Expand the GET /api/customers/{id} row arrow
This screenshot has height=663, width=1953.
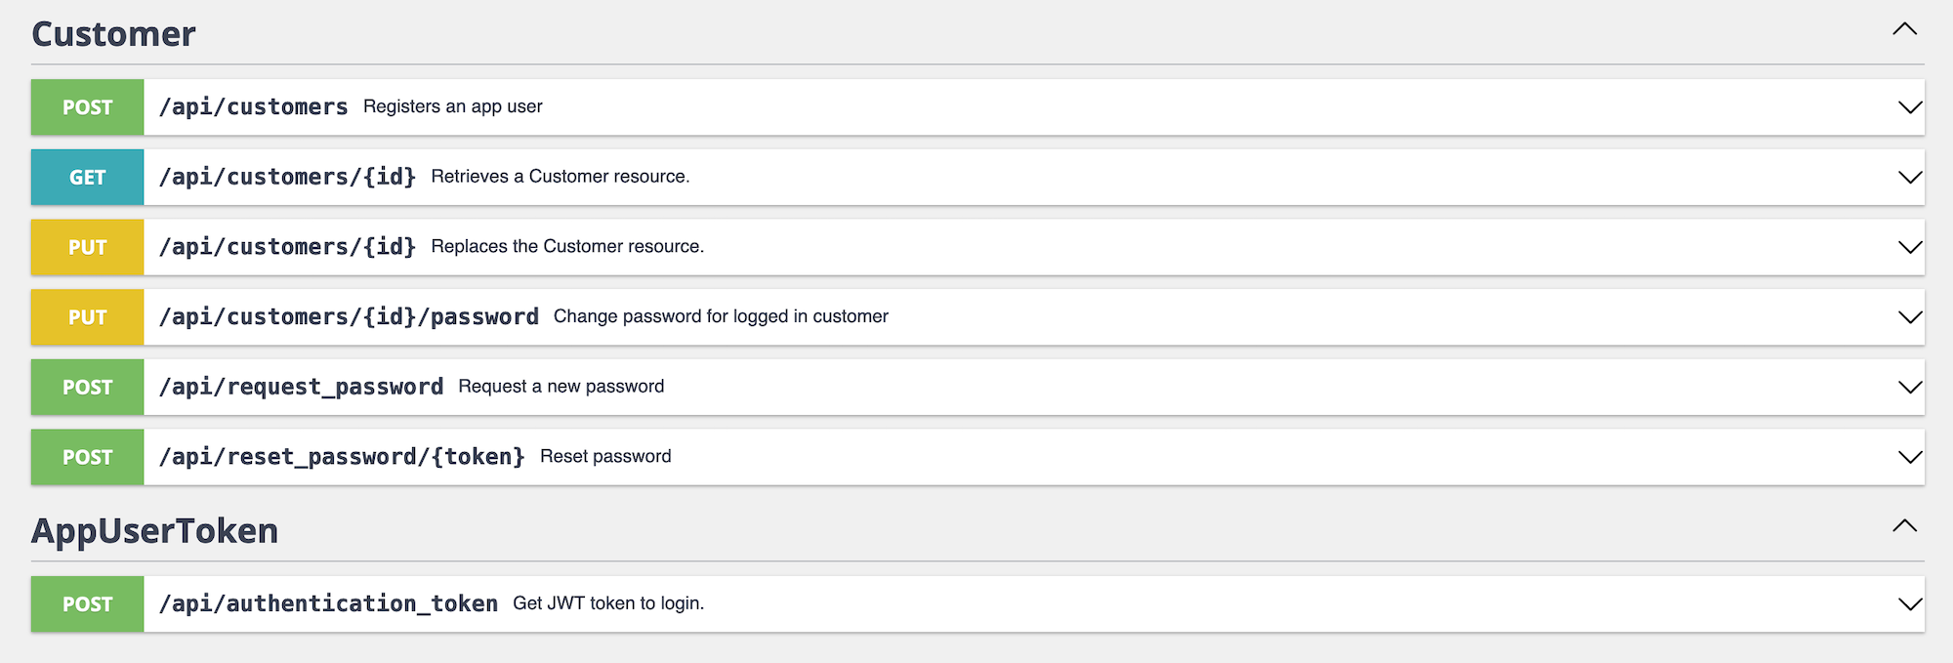(1910, 178)
